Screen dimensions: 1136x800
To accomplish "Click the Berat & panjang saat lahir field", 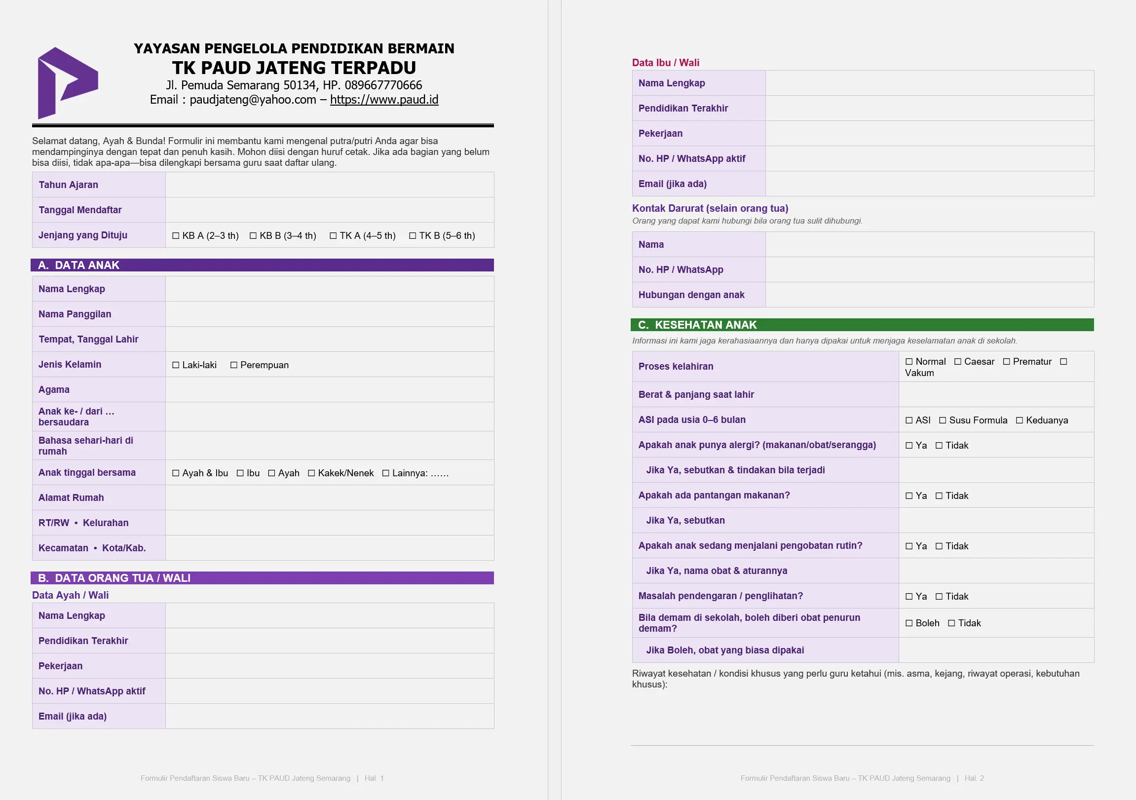I will (996, 394).
